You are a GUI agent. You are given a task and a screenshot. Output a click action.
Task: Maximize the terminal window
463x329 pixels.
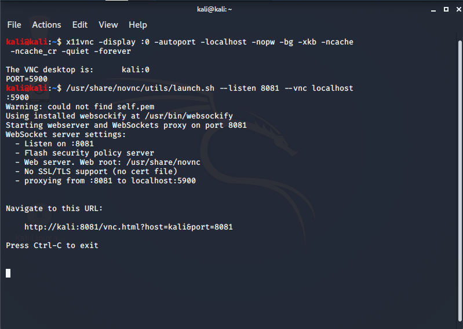(x=446, y=9)
